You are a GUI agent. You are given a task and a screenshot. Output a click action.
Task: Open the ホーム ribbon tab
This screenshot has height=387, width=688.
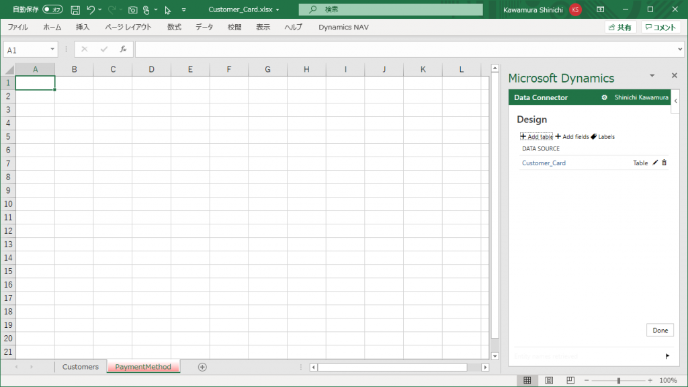tap(52, 27)
